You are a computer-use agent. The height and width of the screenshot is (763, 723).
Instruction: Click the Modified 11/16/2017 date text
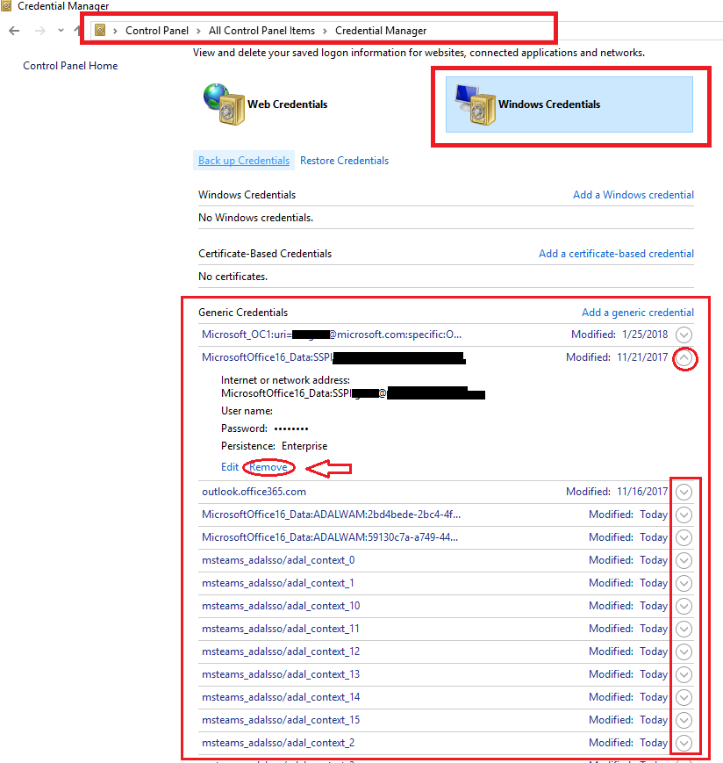point(617,492)
